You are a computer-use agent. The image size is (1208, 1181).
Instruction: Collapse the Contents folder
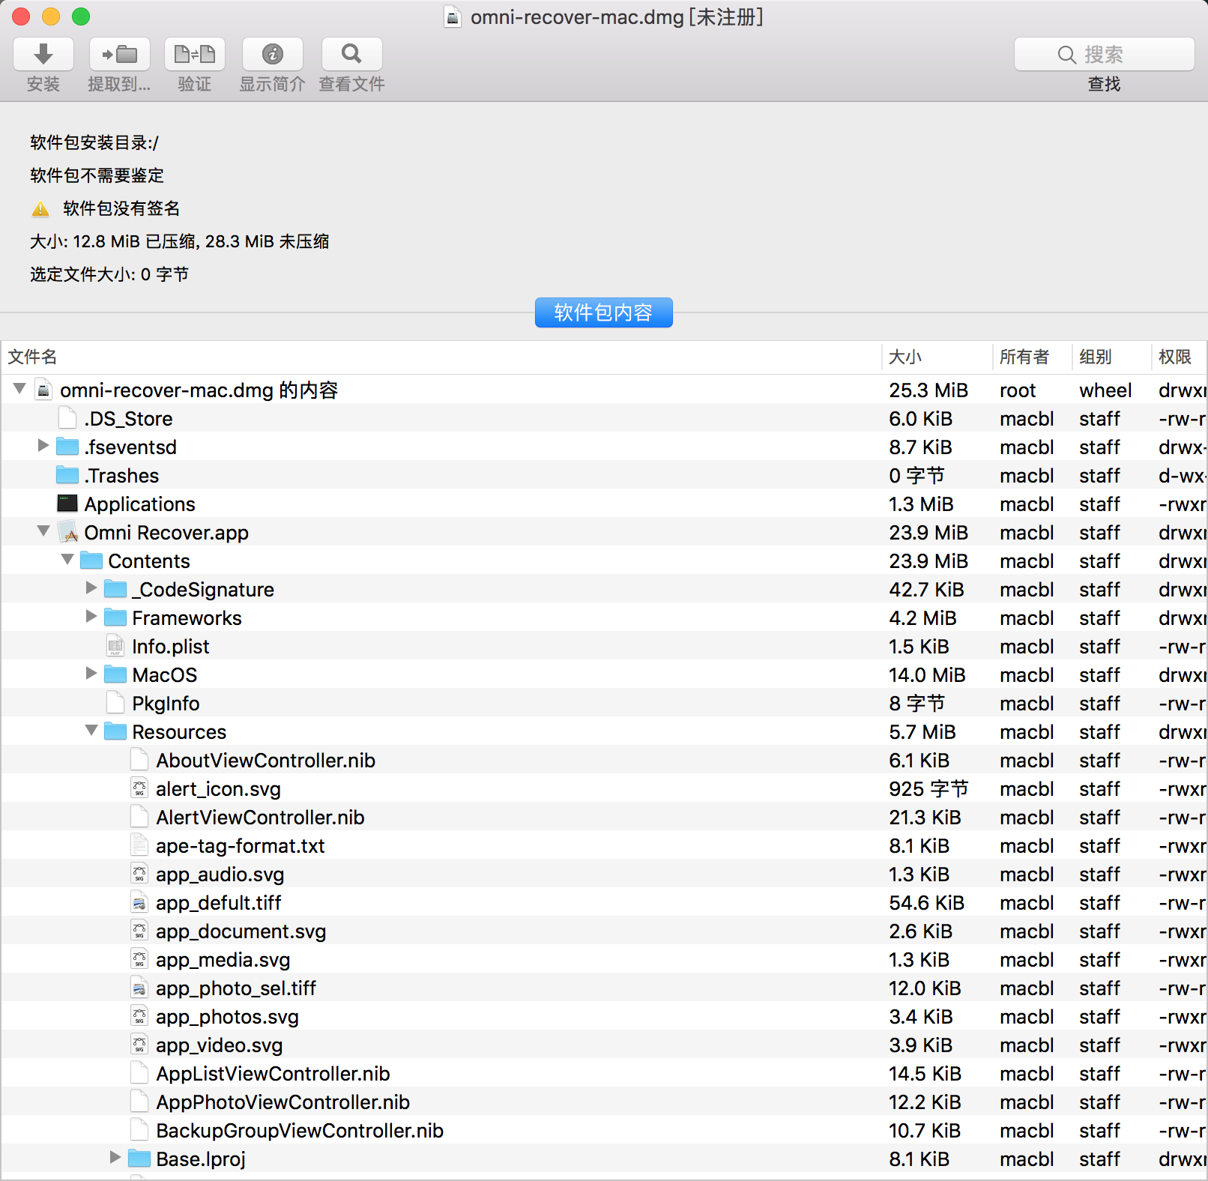[67, 560]
